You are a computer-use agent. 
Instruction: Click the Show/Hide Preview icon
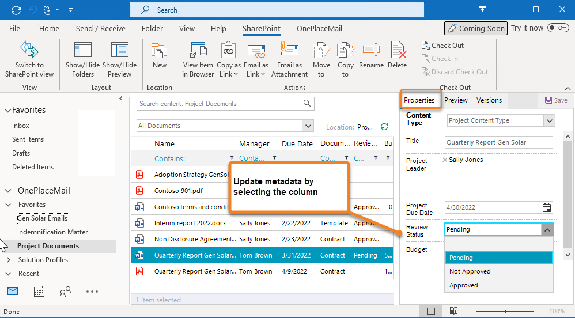pyautogui.click(x=119, y=51)
